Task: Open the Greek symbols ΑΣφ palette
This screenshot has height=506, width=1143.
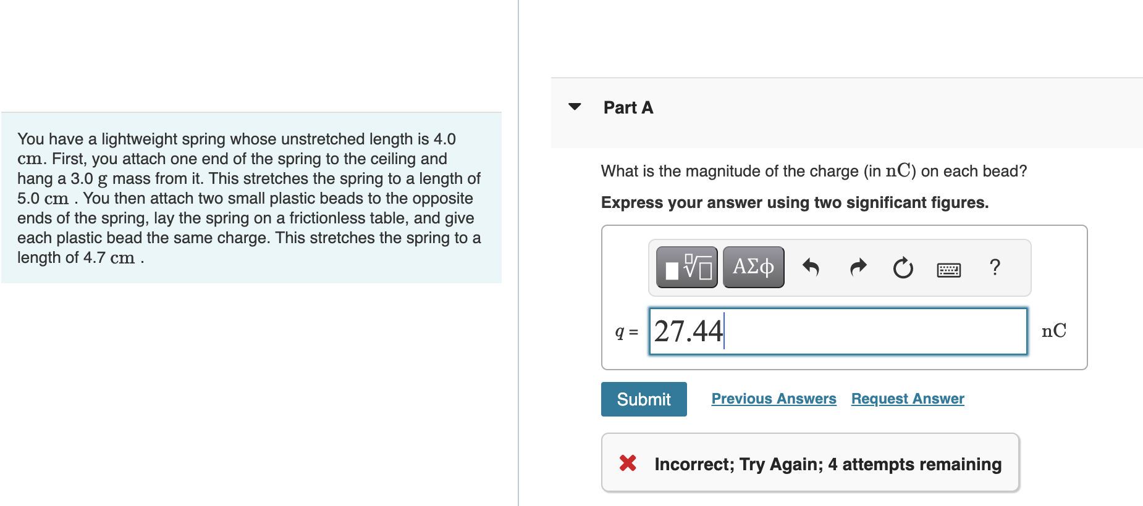Action: pos(753,267)
